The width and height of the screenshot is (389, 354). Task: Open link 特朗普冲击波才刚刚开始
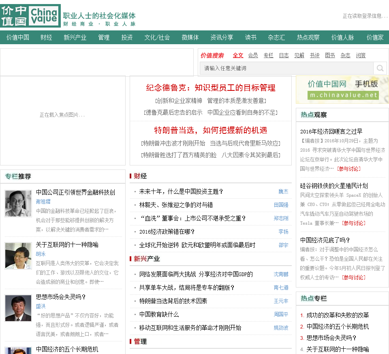click(174, 143)
